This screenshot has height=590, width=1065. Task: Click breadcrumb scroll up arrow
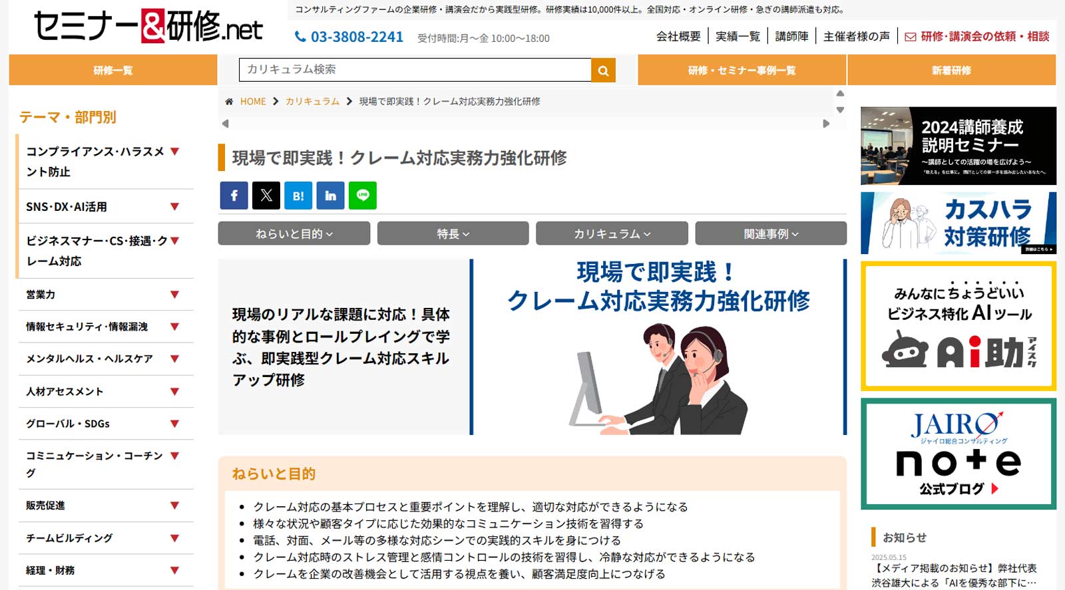(x=840, y=93)
